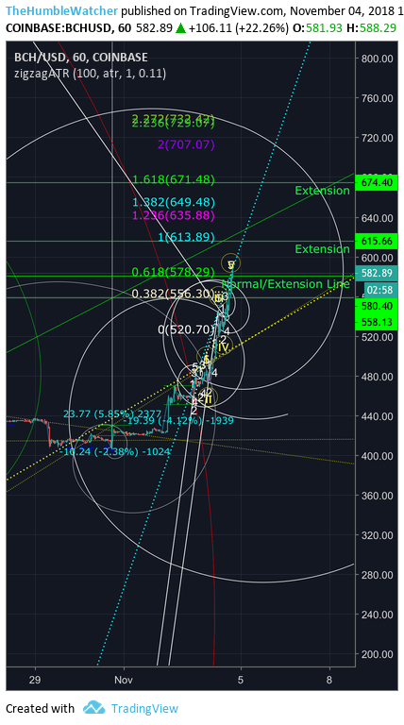Viewport: 404px width, 725px height.
Task: Click the 320.00 price axis tick
Action: coord(379,535)
